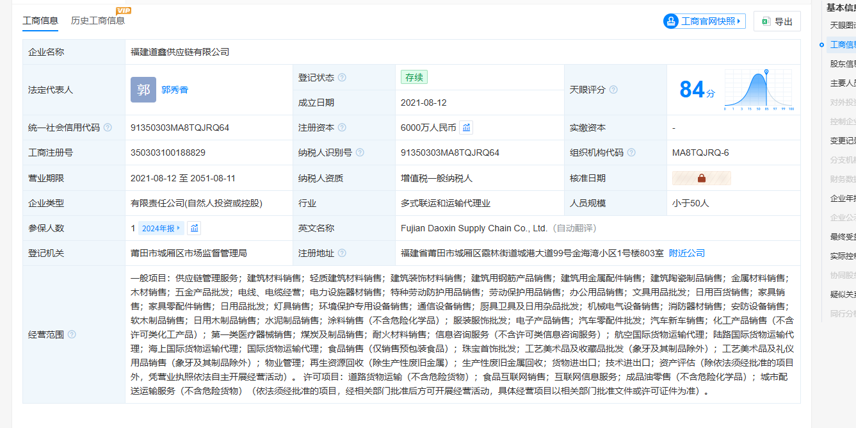
Task: Click help icon next to 注册地址
Action: pos(342,253)
